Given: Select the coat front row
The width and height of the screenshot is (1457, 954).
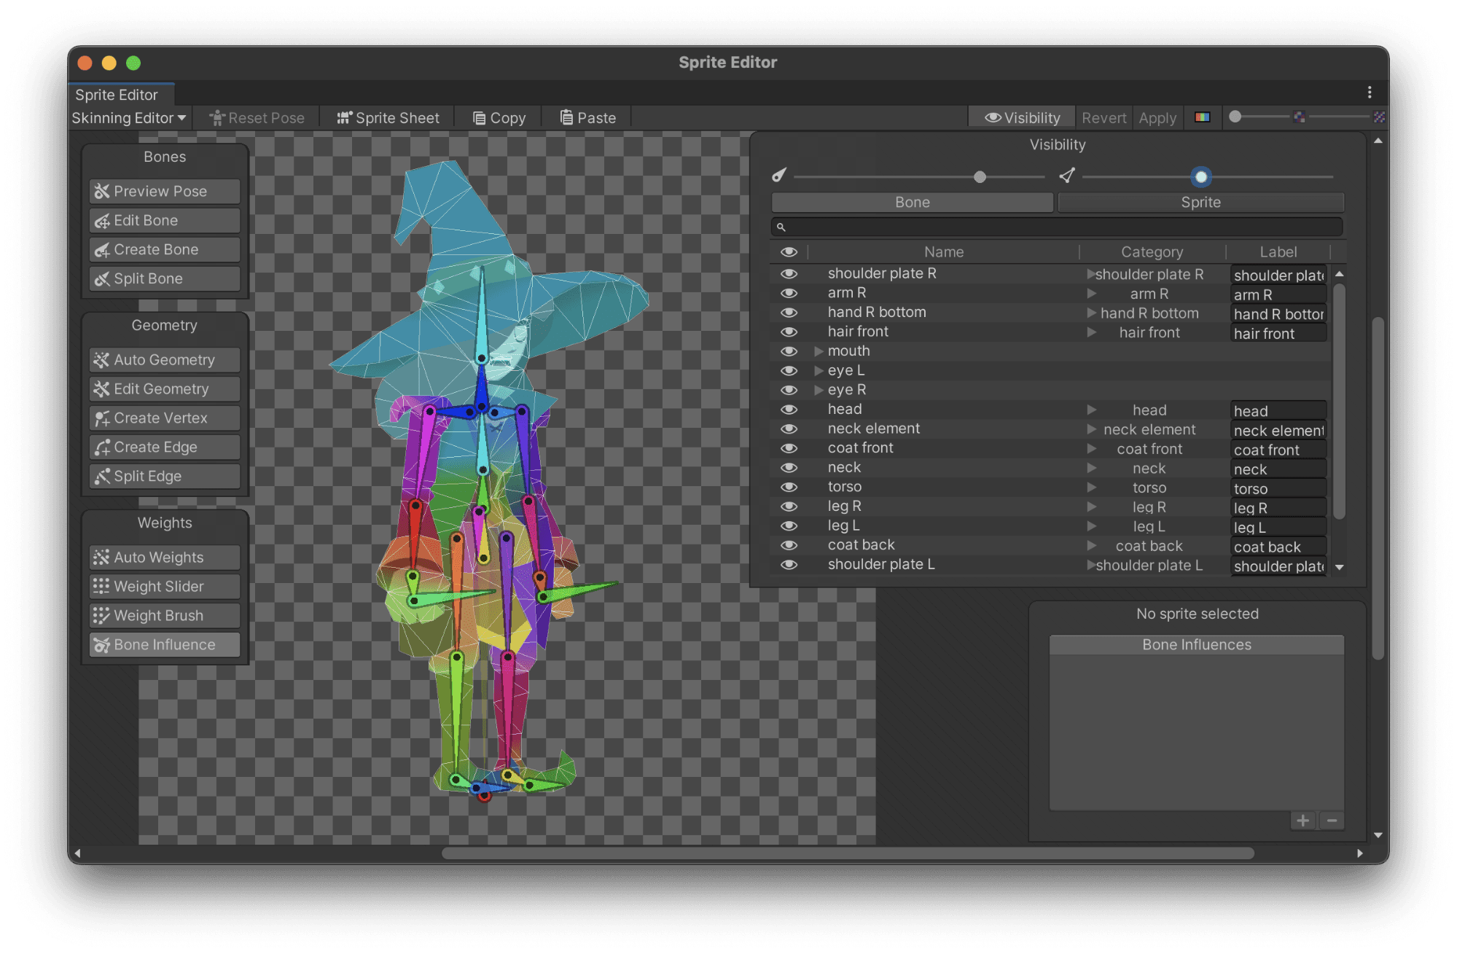Looking at the screenshot, I should pos(1050,448).
